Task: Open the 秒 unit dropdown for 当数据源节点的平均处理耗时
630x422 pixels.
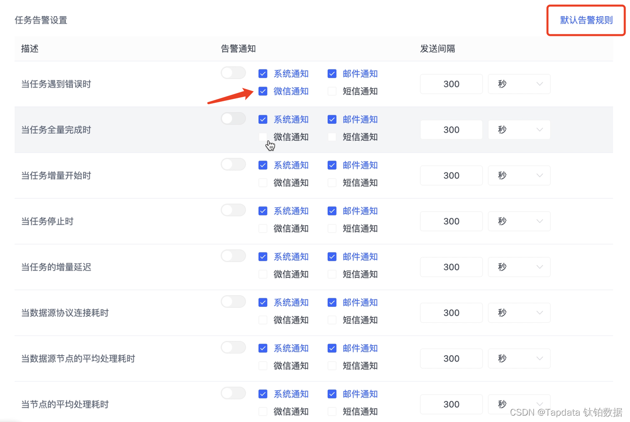Action: (x=519, y=359)
